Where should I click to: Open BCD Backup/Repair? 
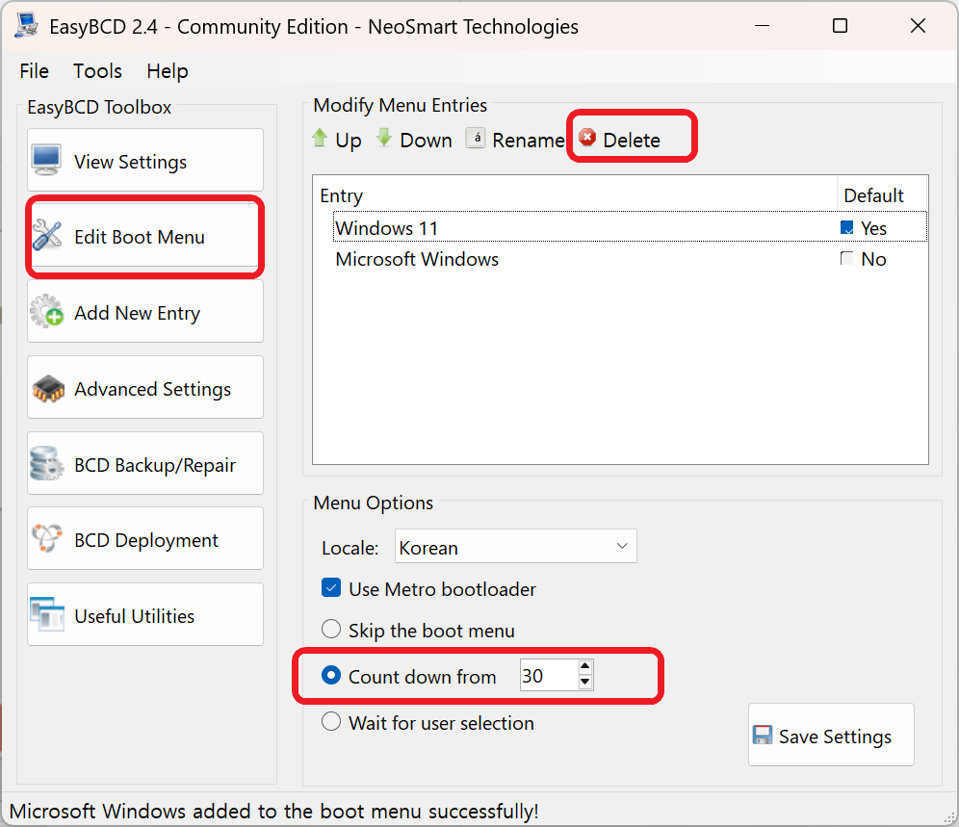[145, 465]
